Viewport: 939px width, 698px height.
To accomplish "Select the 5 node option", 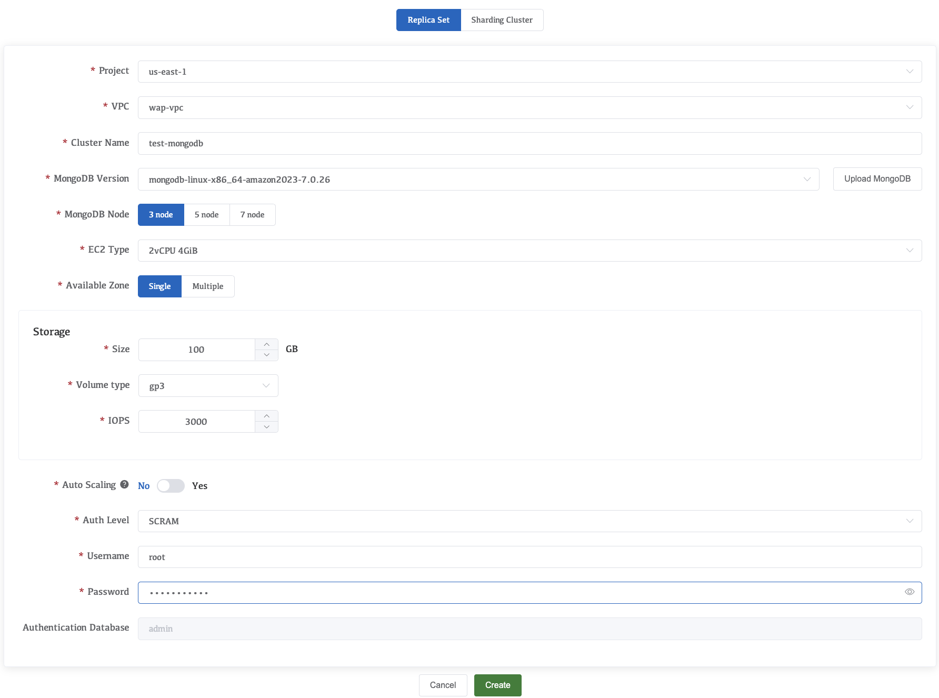I will pos(206,215).
